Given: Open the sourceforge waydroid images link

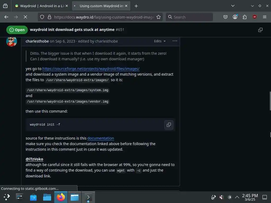Looking at the screenshot, I should (91, 69).
